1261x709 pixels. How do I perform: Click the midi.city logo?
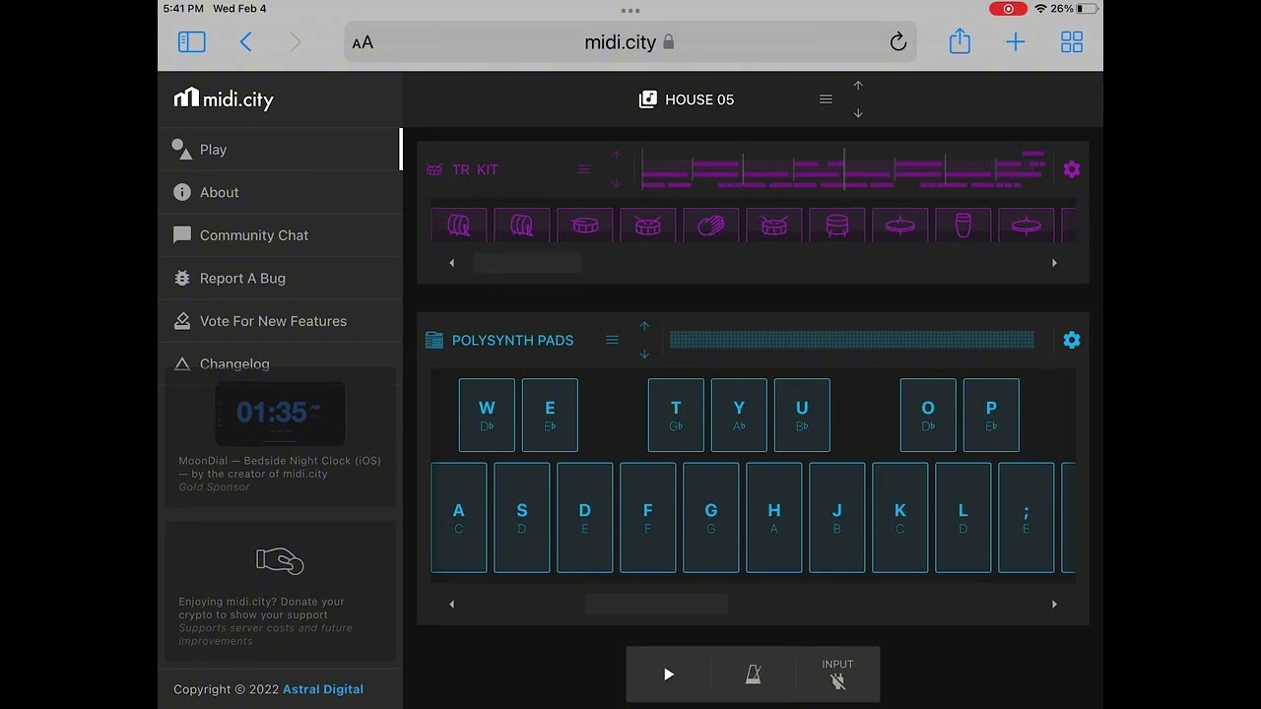pyautogui.click(x=224, y=98)
